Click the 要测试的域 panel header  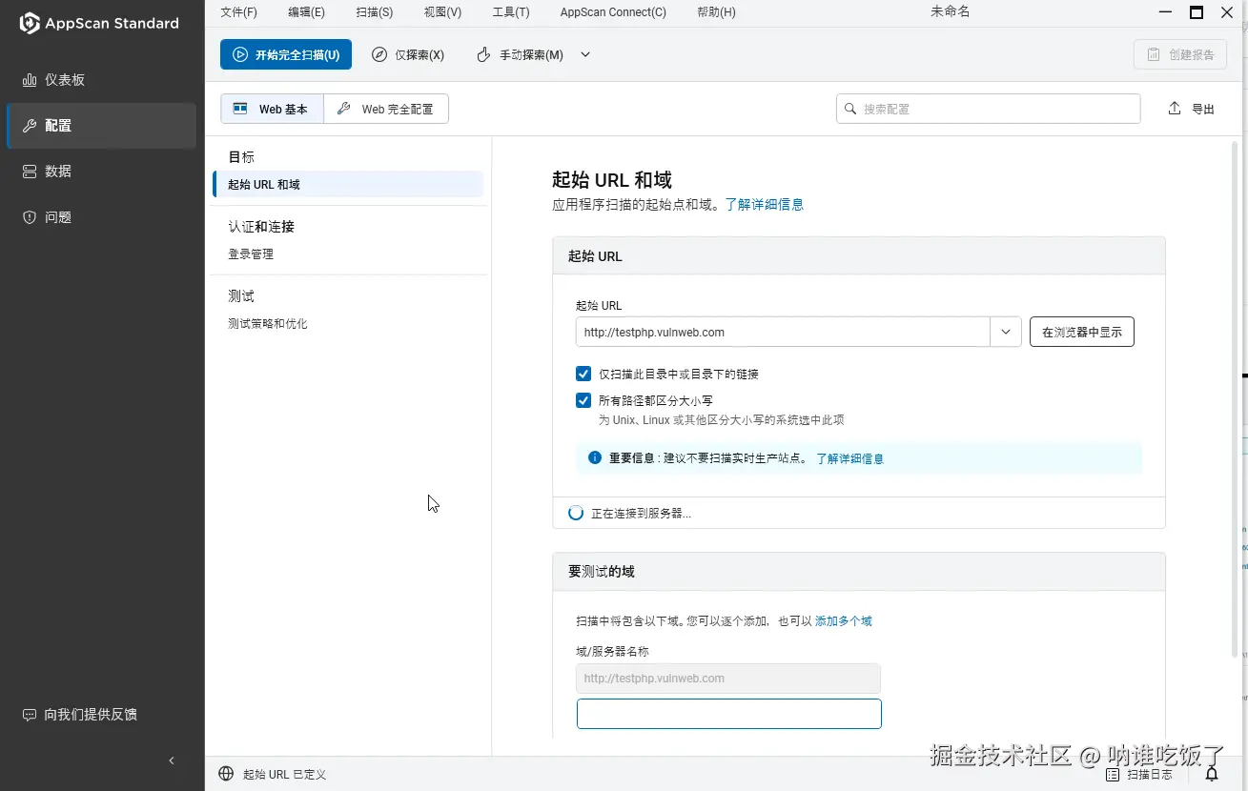[x=859, y=572]
